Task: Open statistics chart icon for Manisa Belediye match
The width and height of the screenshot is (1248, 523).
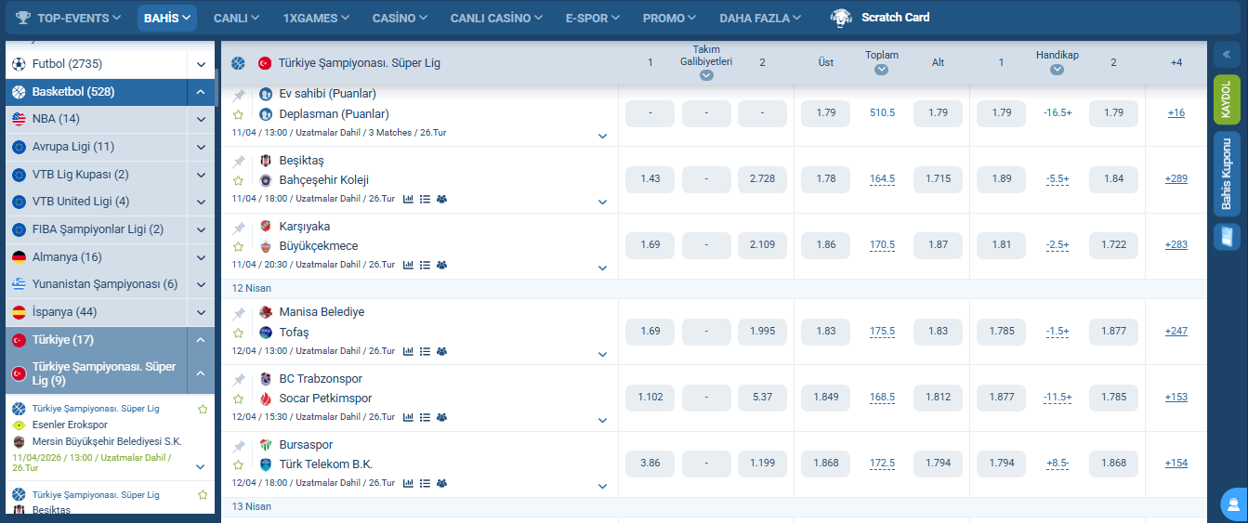Action: (x=408, y=351)
